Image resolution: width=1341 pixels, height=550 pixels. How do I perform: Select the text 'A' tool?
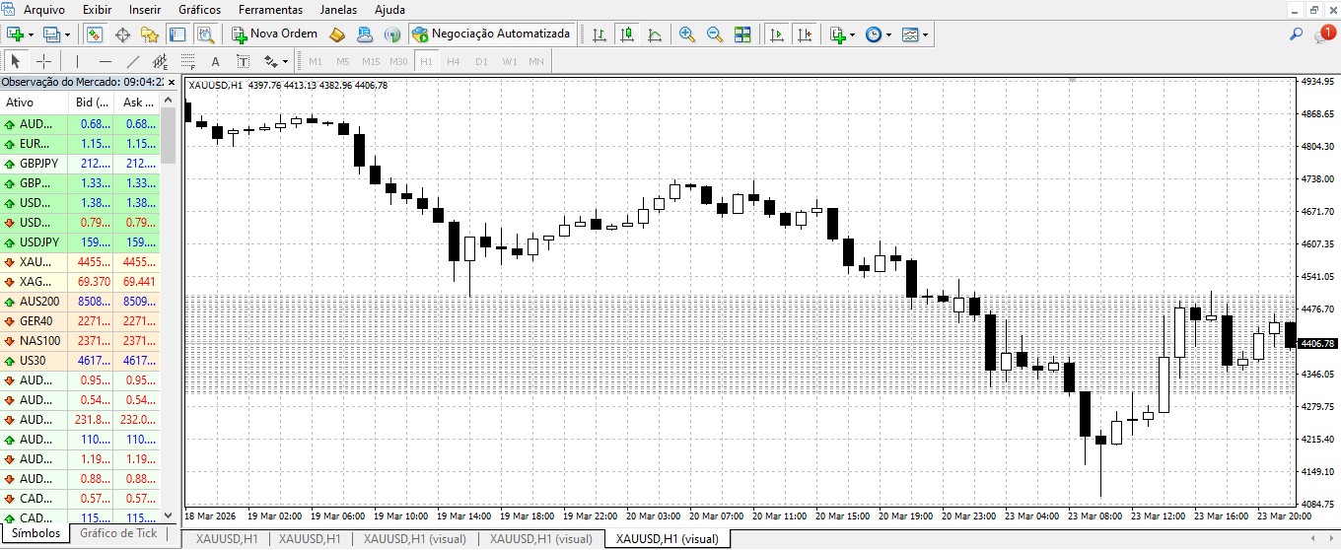[215, 61]
